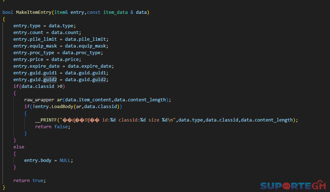This screenshot has height=192, width=330.
Task: Click the bool return type keyword
Action: (8, 12)
